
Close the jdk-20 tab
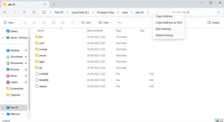[x=45, y=4]
